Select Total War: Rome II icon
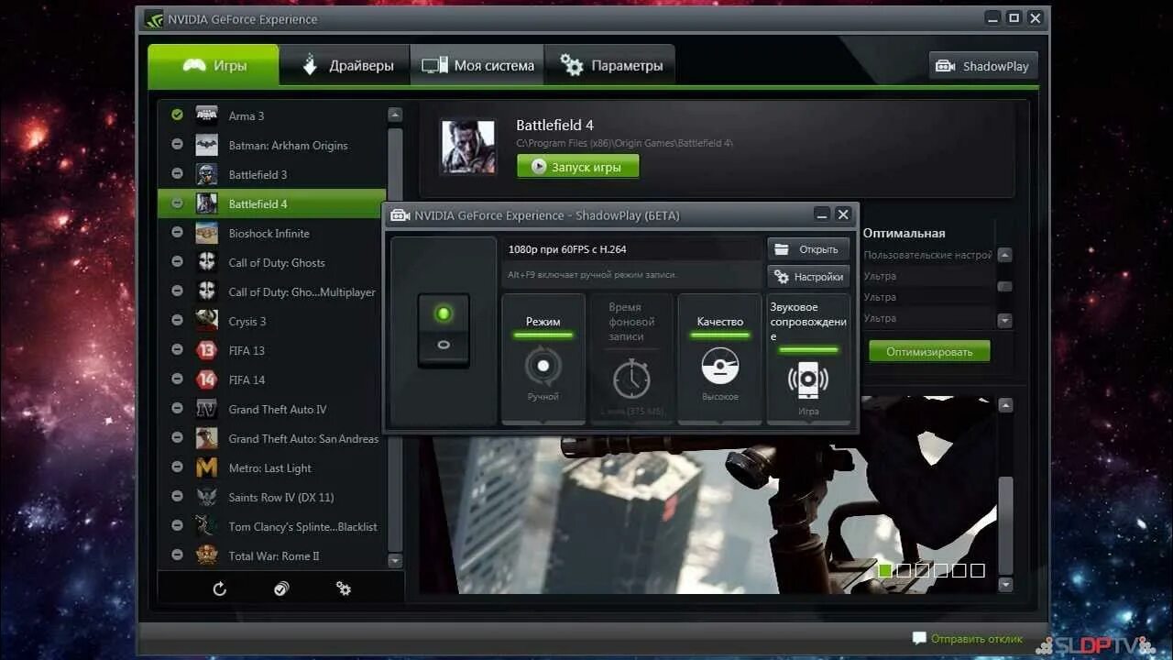Viewport: 1173px width, 660px height. [207, 555]
